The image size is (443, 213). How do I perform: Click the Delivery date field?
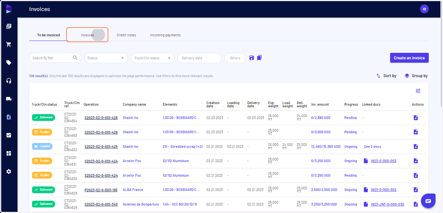(x=199, y=58)
